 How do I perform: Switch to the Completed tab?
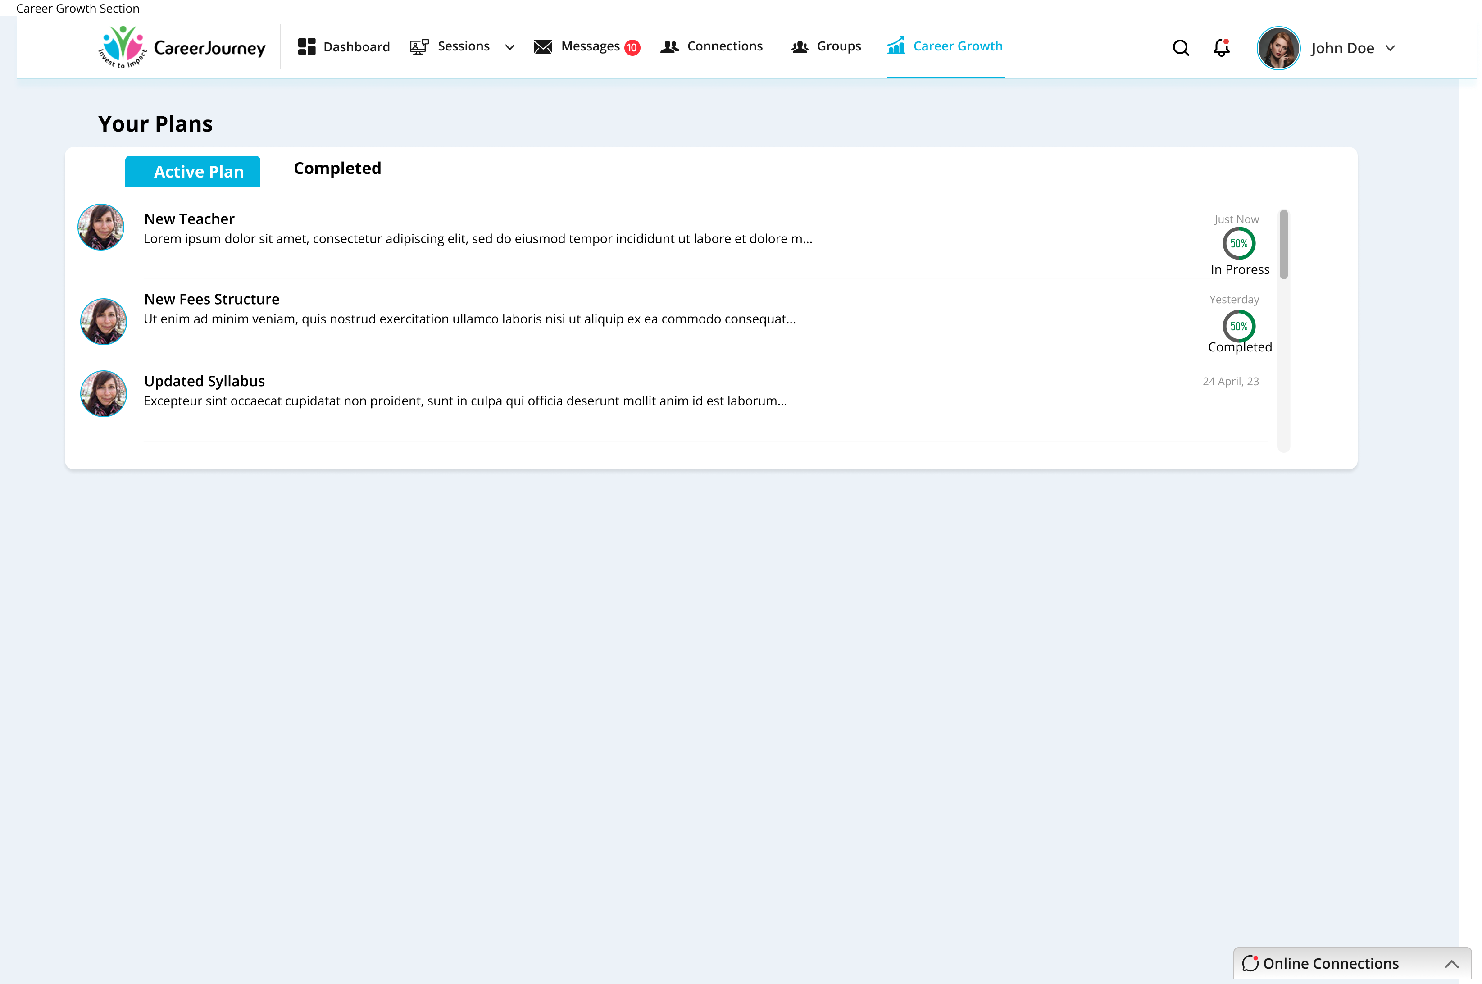[x=337, y=168]
